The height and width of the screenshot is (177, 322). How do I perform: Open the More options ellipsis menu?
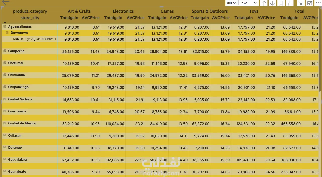tap(318, 3)
